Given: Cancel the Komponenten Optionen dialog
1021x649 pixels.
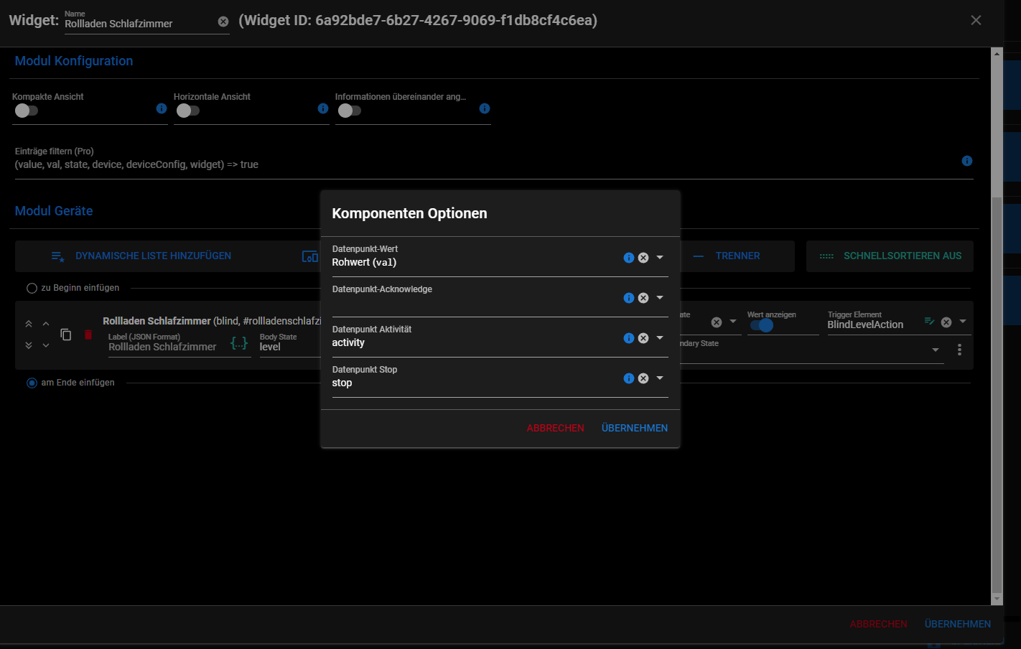Looking at the screenshot, I should tap(555, 428).
